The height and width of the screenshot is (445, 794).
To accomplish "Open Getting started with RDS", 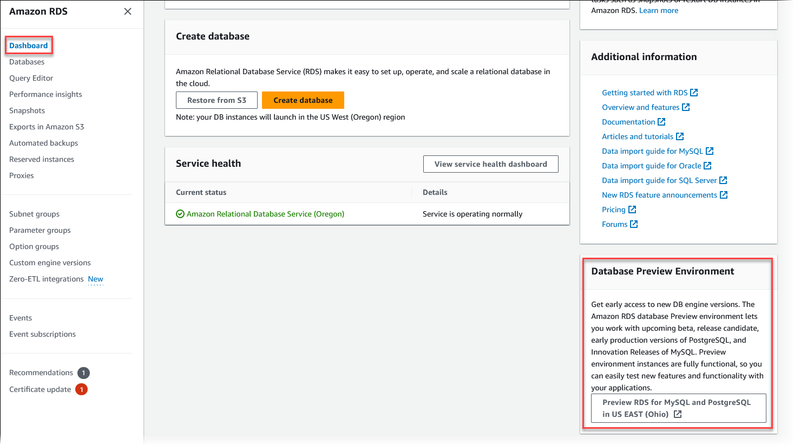I will click(644, 93).
